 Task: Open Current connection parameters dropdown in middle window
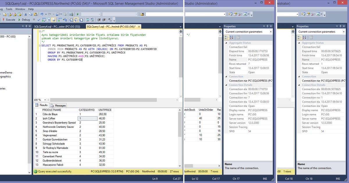coord(271,32)
